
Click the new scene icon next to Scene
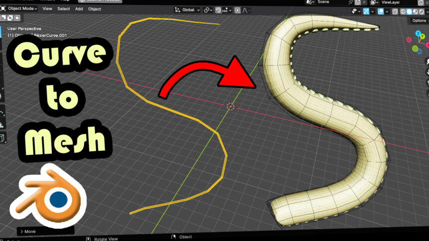358,2
